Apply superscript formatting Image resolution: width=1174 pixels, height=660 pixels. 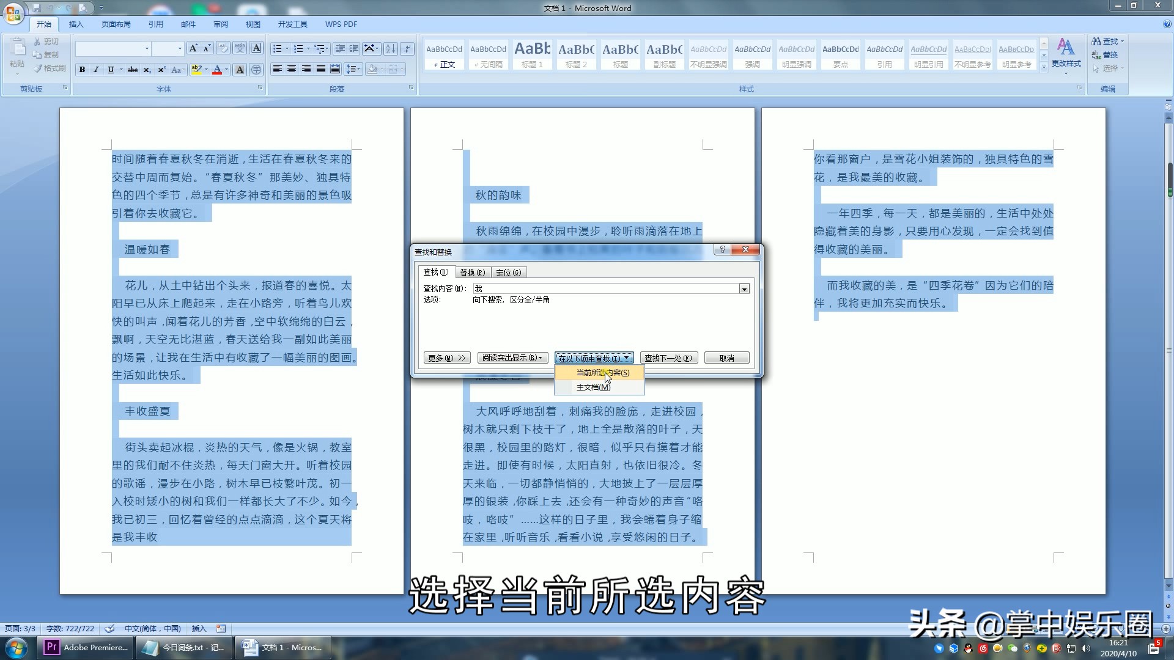point(161,70)
